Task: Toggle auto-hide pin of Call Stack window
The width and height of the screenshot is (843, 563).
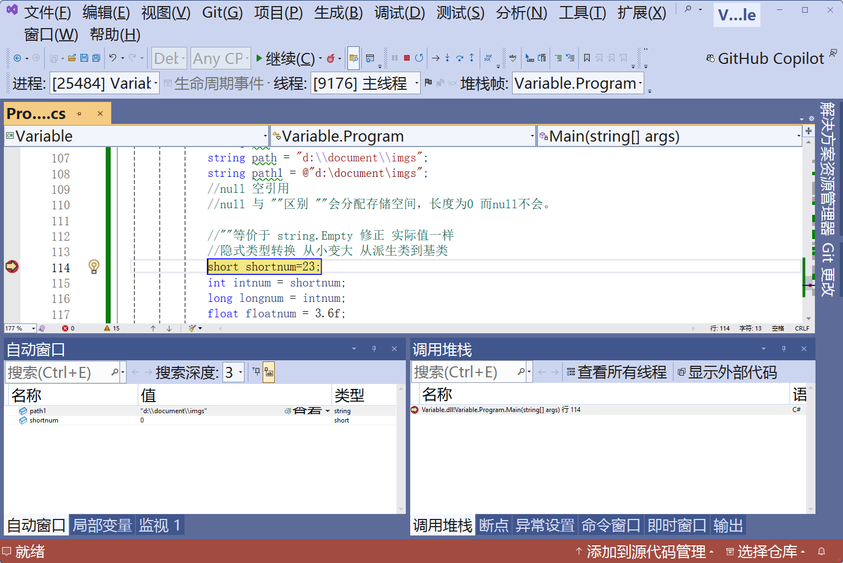Action: pos(784,349)
